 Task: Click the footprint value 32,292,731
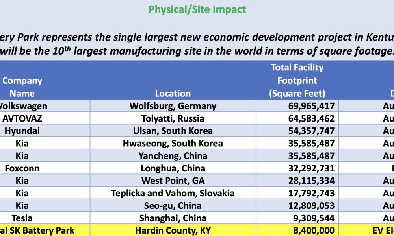(297, 168)
